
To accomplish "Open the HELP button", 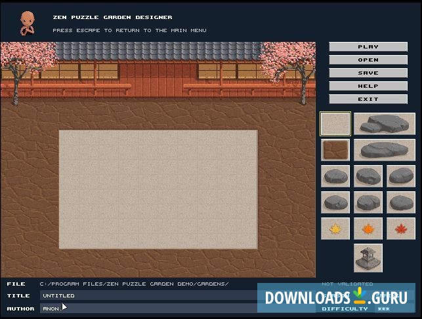I will (368, 86).
